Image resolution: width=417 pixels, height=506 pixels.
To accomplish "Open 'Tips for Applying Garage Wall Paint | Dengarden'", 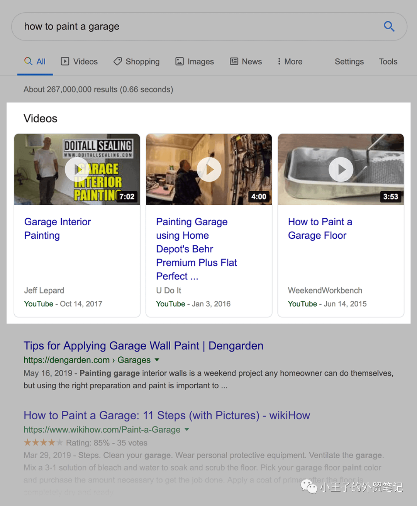I will point(143,346).
